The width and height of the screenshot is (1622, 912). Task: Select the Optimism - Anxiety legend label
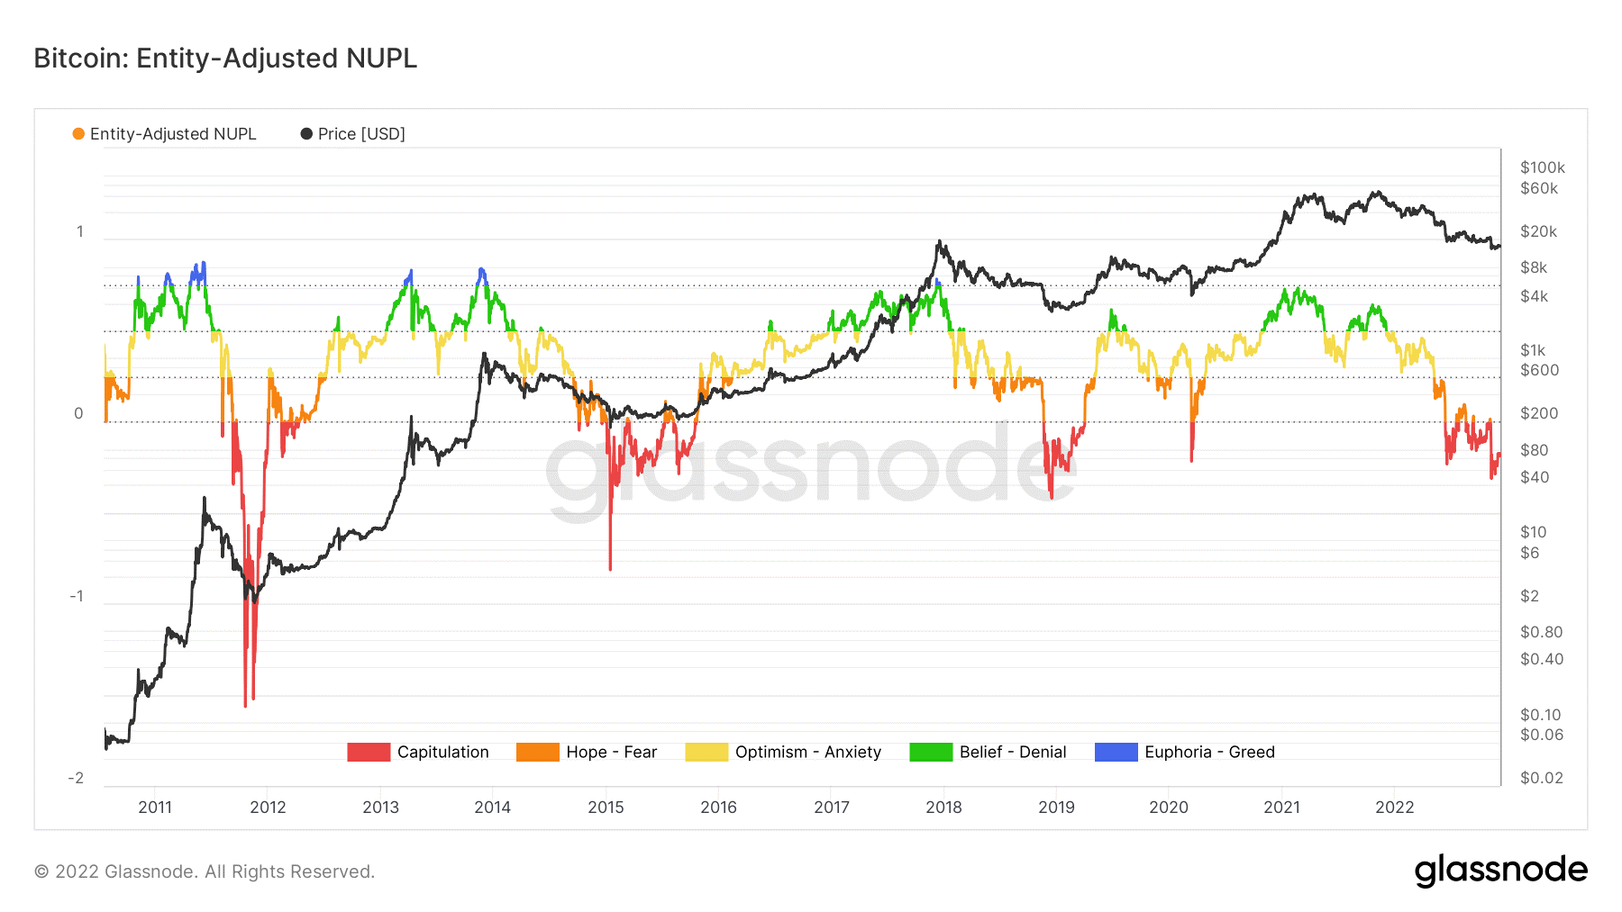[808, 752]
